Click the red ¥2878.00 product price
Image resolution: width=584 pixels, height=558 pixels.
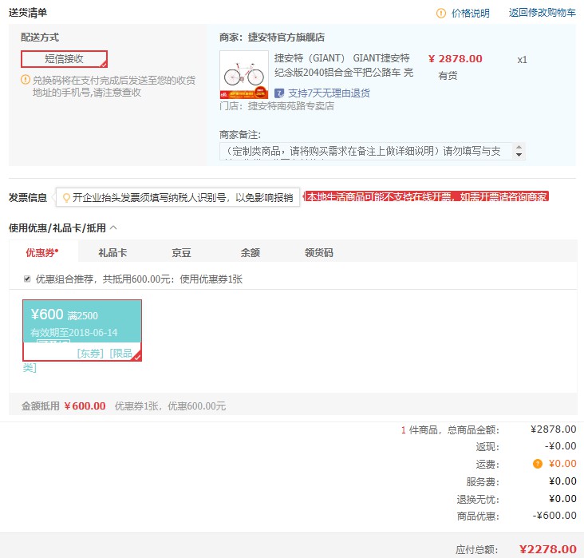pos(455,58)
